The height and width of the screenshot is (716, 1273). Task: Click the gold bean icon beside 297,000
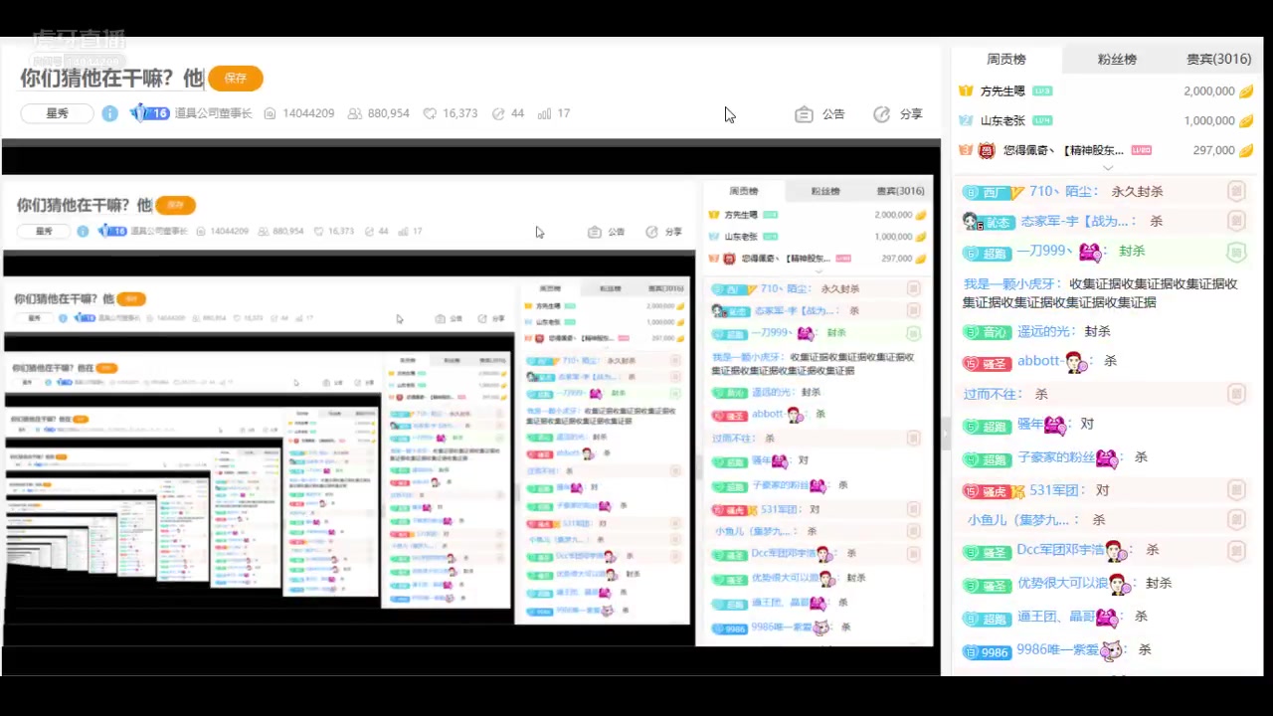pos(1246,150)
